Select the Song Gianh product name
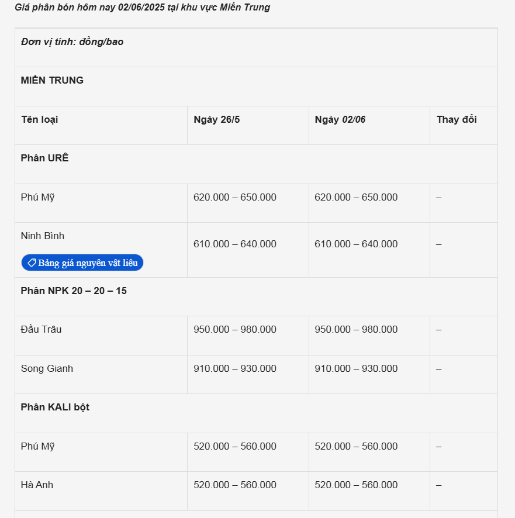The image size is (515, 518). (47, 368)
